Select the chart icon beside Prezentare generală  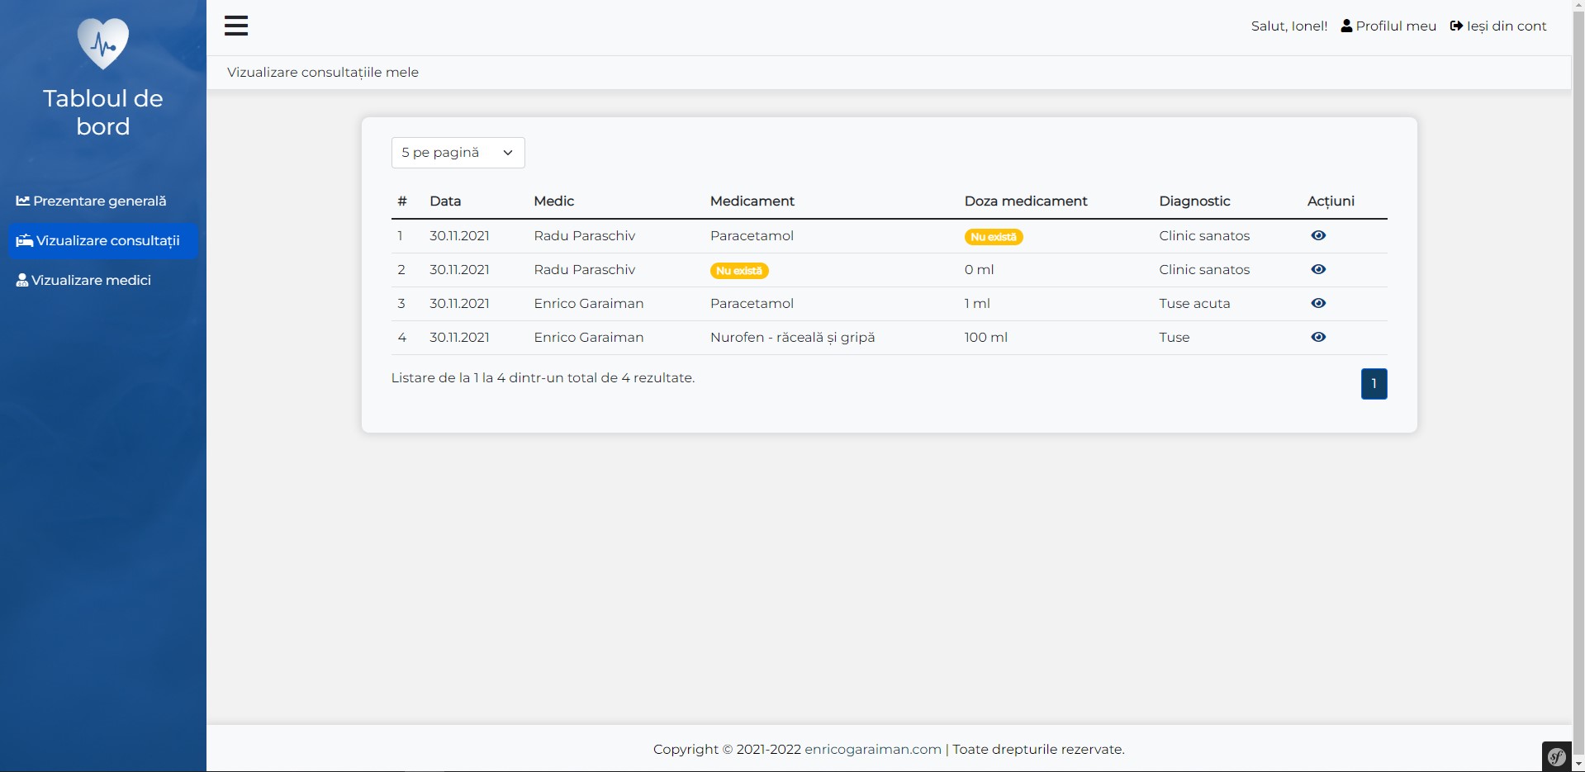click(x=24, y=200)
